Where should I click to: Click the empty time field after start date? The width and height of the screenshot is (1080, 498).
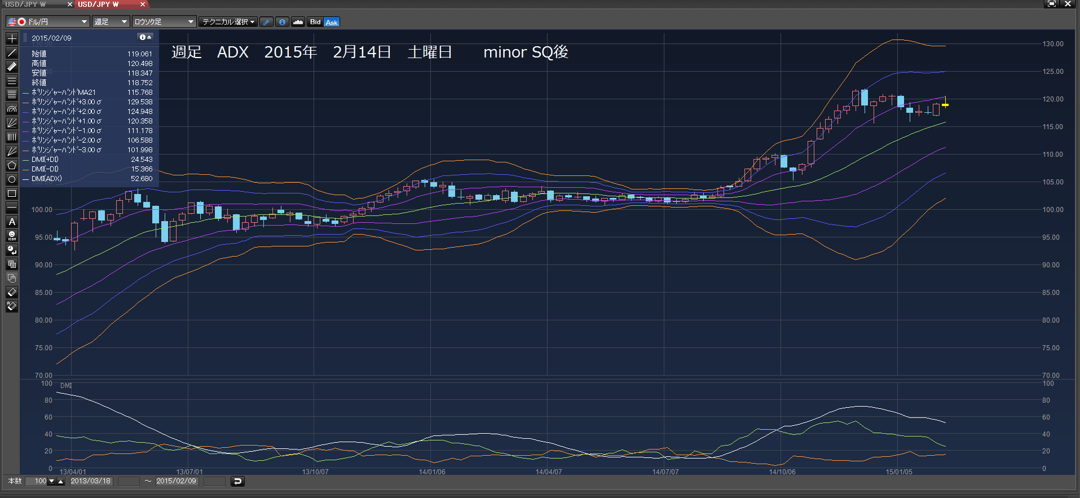(x=129, y=481)
